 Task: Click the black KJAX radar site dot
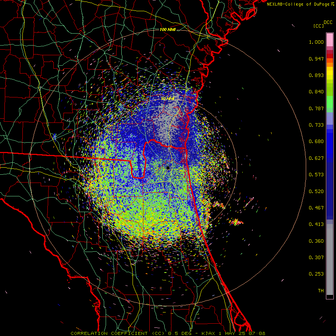[168, 168]
